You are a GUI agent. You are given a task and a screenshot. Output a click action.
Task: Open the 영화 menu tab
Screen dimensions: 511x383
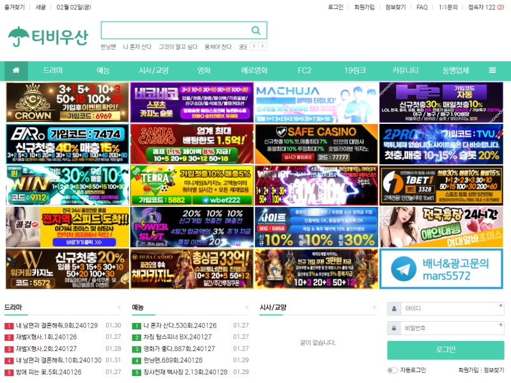click(x=204, y=70)
